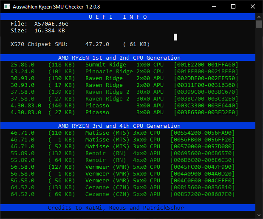Click chipset SMU version 47.27.0
This screenshot has height=219, width=263.
[x=97, y=44]
